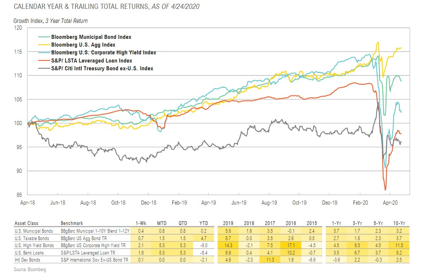Click the 14.3 cell under 2019
422x273 pixels.
click(x=228, y=246)
